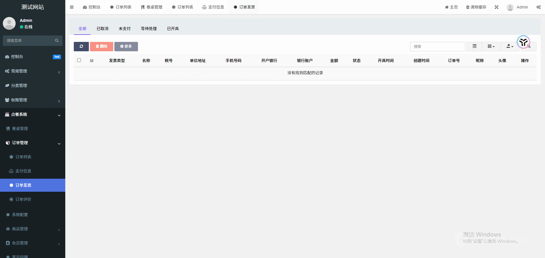This screenshot has height=258, width=545.
Task: Click the fullscreen icon in the header
Action: click(x=496, y=7)
